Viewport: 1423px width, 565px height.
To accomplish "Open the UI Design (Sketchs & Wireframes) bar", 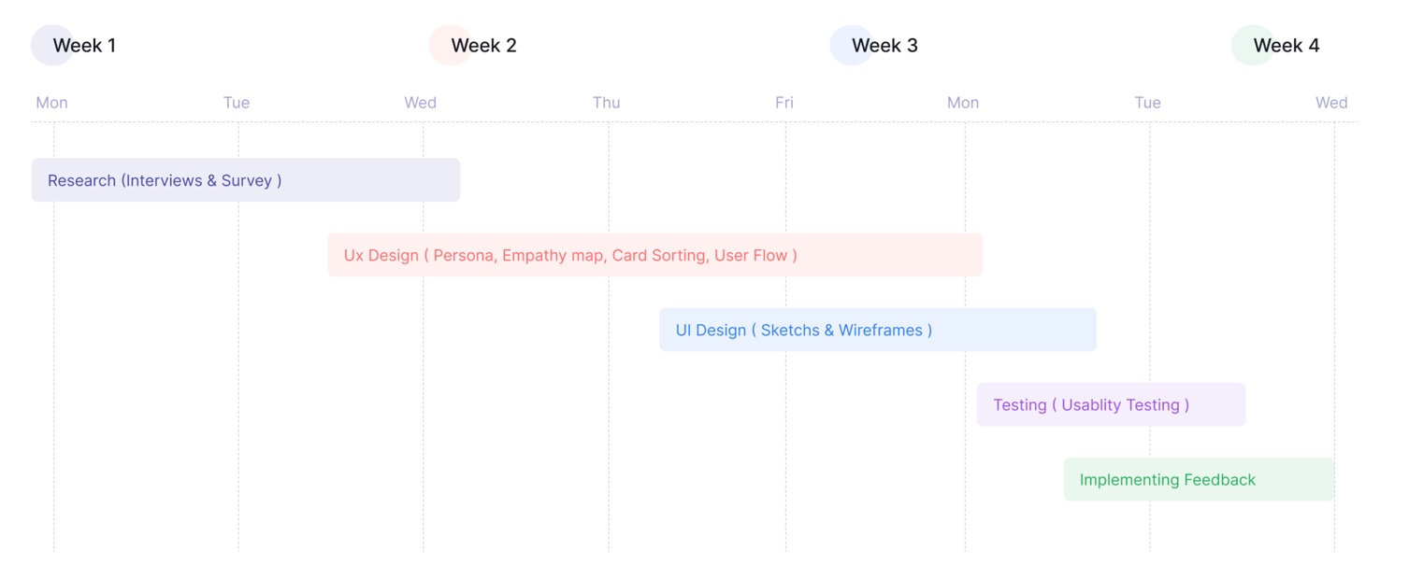I will coord(877,330).
